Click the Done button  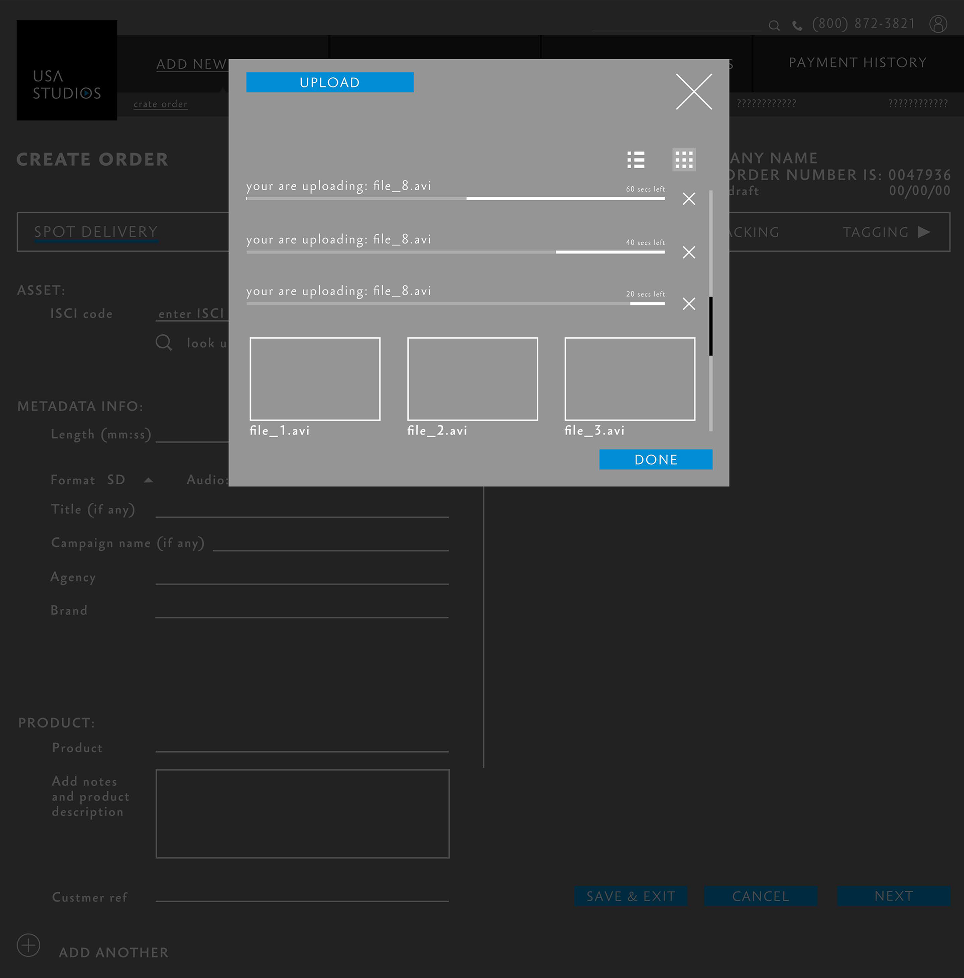coord(655,460)
